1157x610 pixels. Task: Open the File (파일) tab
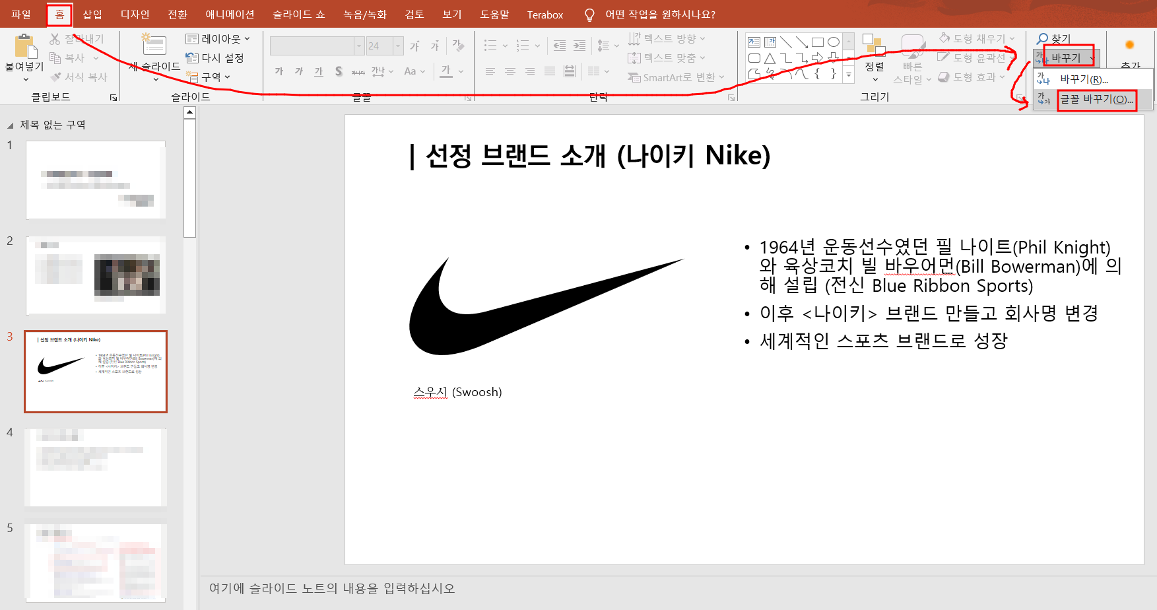(x=21, y=15)
